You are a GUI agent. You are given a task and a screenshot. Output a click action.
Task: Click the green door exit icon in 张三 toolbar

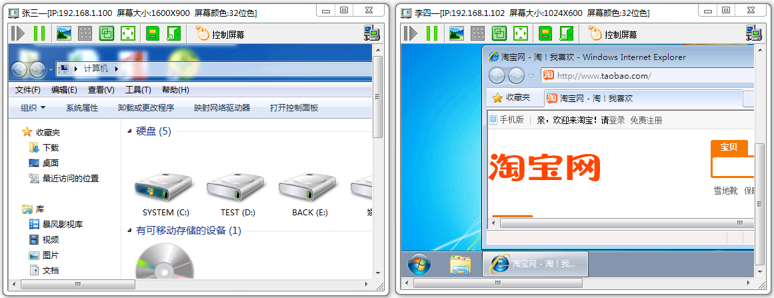point(174,33)
